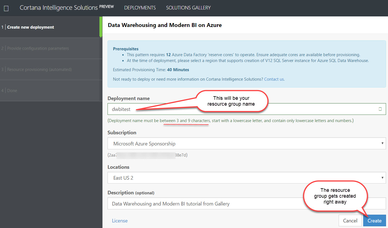Click the Locations label
This screenshot has height=228, width=388.
pyautogui.click(x=118, y=167)
